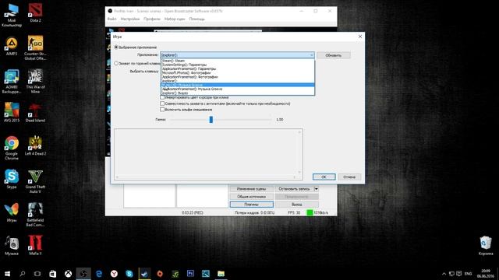This screenshot has height=280, width=499.
Task: Open the Игры desktop icon
Action: coord(12,212)
